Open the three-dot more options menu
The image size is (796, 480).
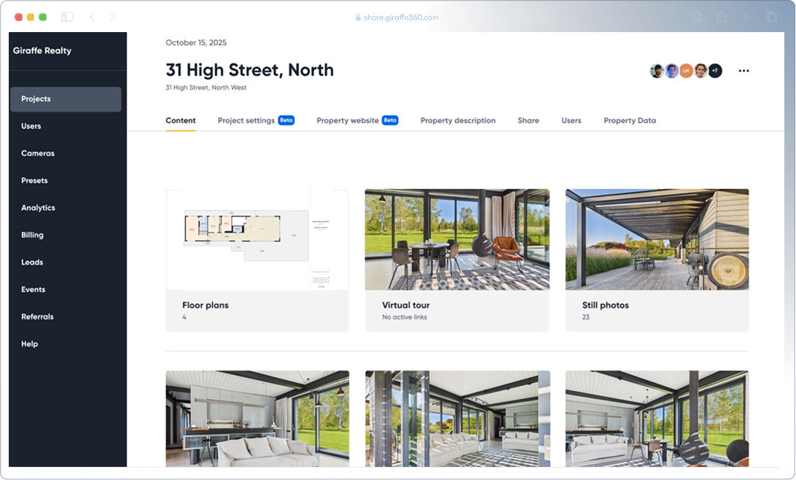pyautogui.click(x=744, y=71)
